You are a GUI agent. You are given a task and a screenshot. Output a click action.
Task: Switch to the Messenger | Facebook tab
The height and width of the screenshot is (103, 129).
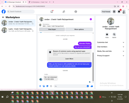pyautogui.click(x=14, y=2)
